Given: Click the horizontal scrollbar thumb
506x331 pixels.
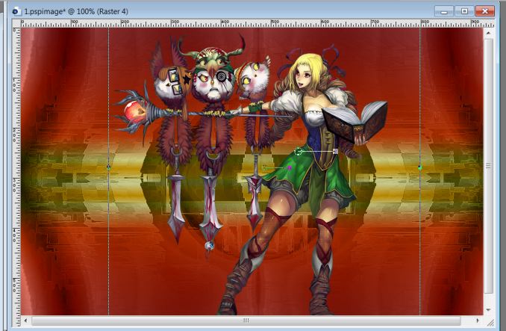Looking at the screenshot, I should coord(246,321).
